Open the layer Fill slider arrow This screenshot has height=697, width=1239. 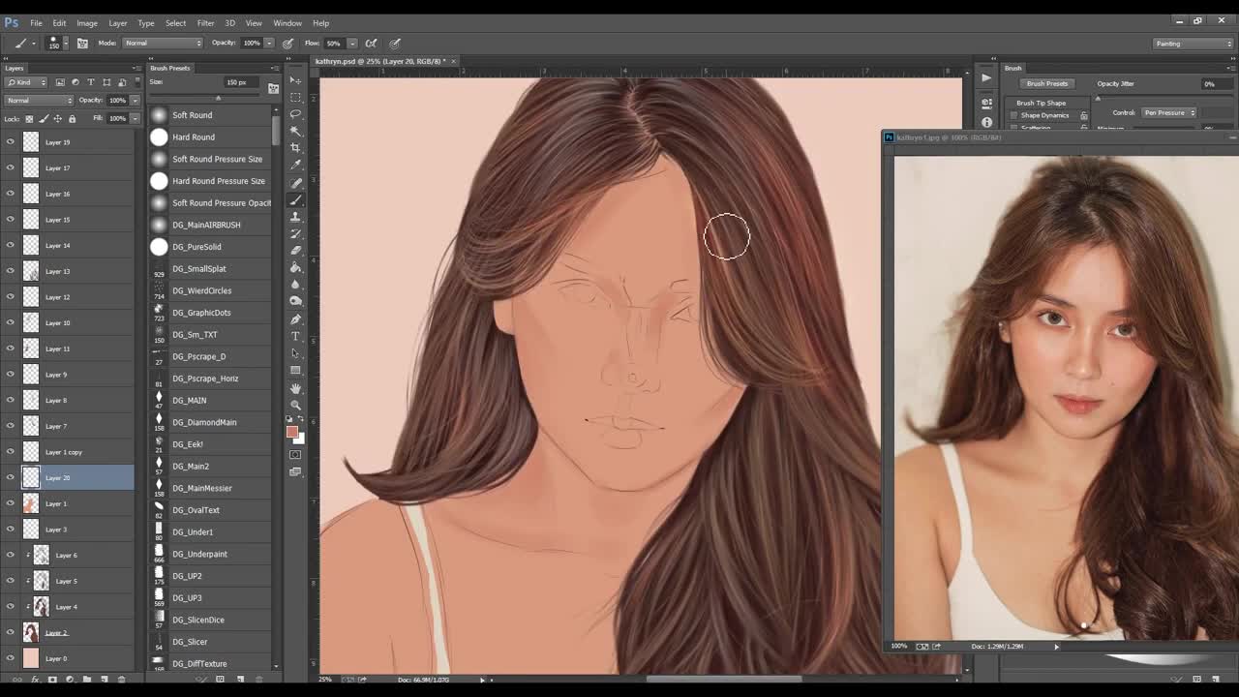pyautogui.click(x=134, y=118)
